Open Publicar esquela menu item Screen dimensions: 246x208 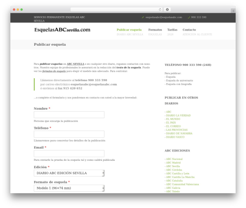129,30
